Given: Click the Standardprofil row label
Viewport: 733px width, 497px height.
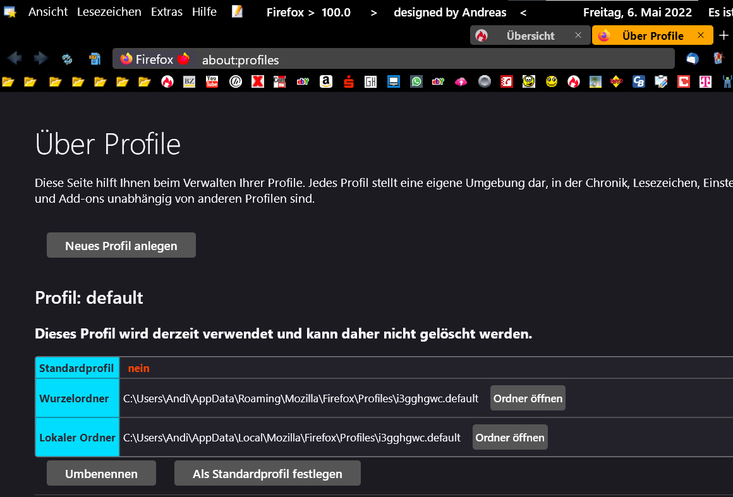Looking at the screenshot, I should point(76,368).
